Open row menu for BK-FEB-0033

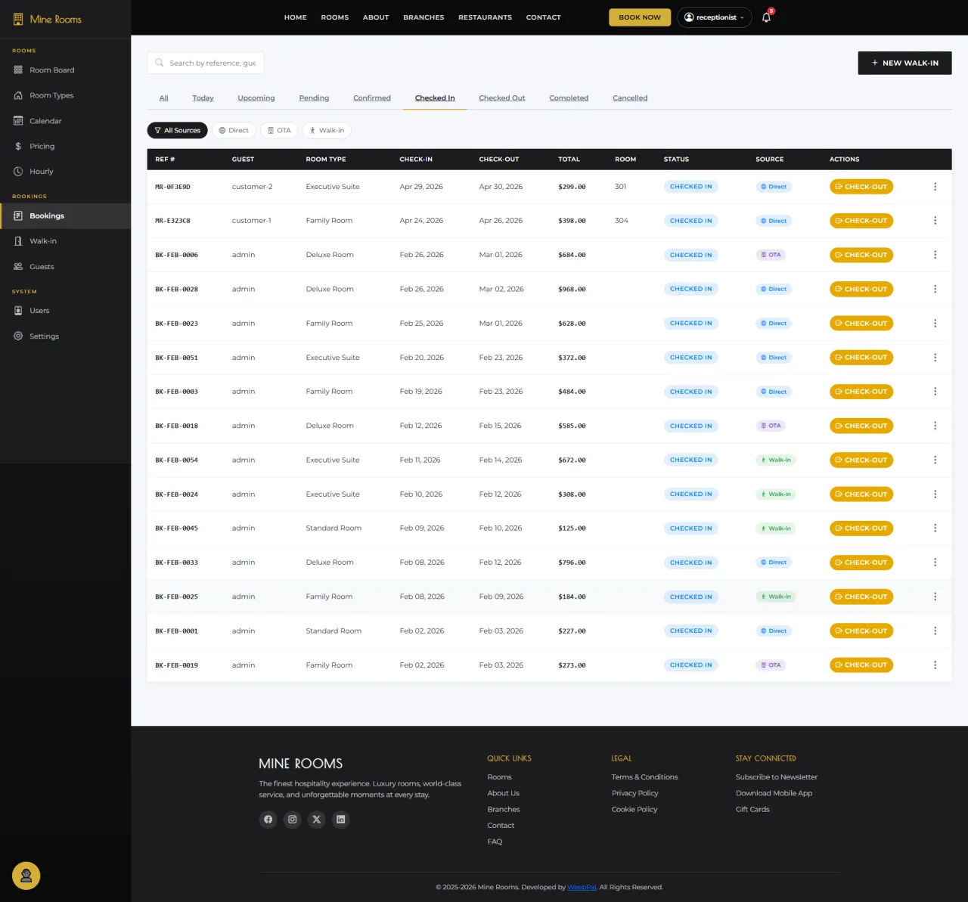click(935, 563)
